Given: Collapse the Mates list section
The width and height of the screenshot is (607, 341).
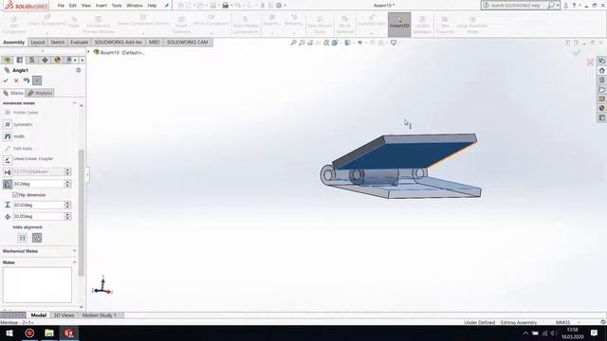Looking at the screenshot, I should (74, 262).
